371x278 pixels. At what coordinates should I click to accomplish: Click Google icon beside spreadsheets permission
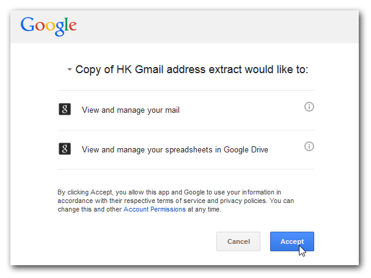click(65, 149)
